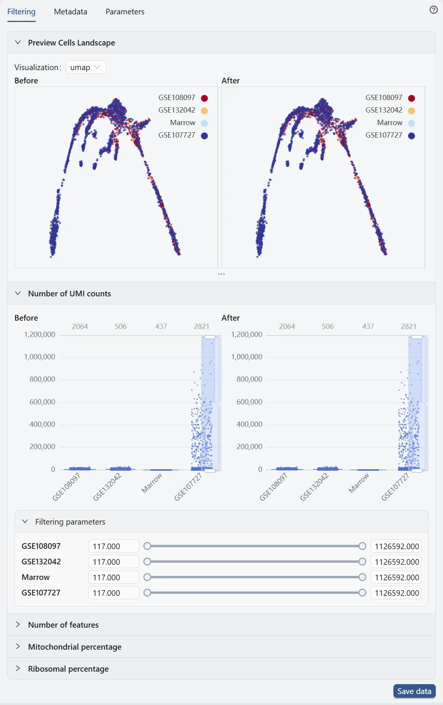Image resolution: width=443 pixels, height=705 pixels.
Task: Toggle GSE108097 legend dot in Before plot
Action: coord(204,98)
